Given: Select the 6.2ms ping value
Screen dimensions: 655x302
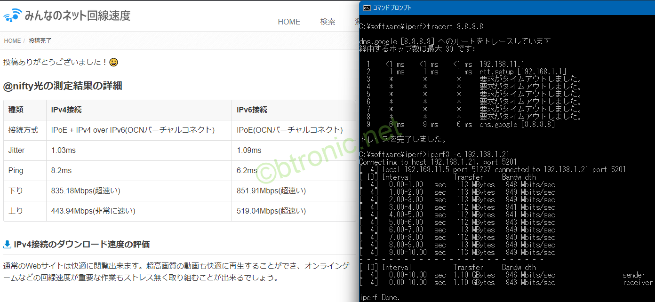Looking at the screenshot, I should (x=247, y=170).
